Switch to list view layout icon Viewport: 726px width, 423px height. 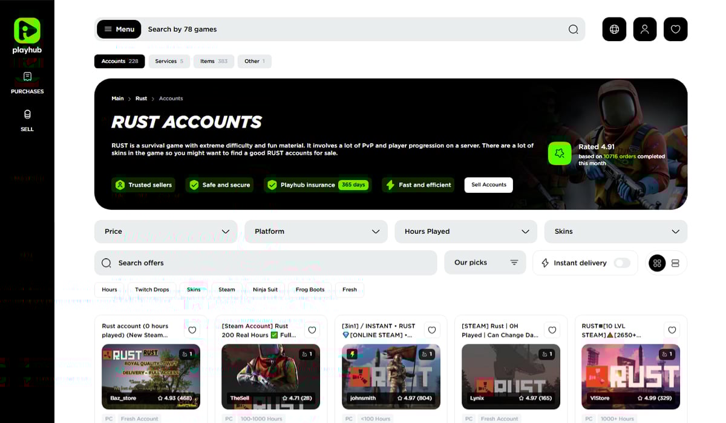676,262
